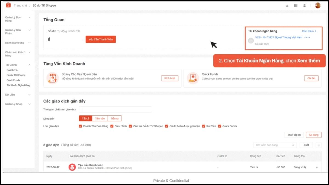
Task: Click the Order ID column header
Action: 222,156
